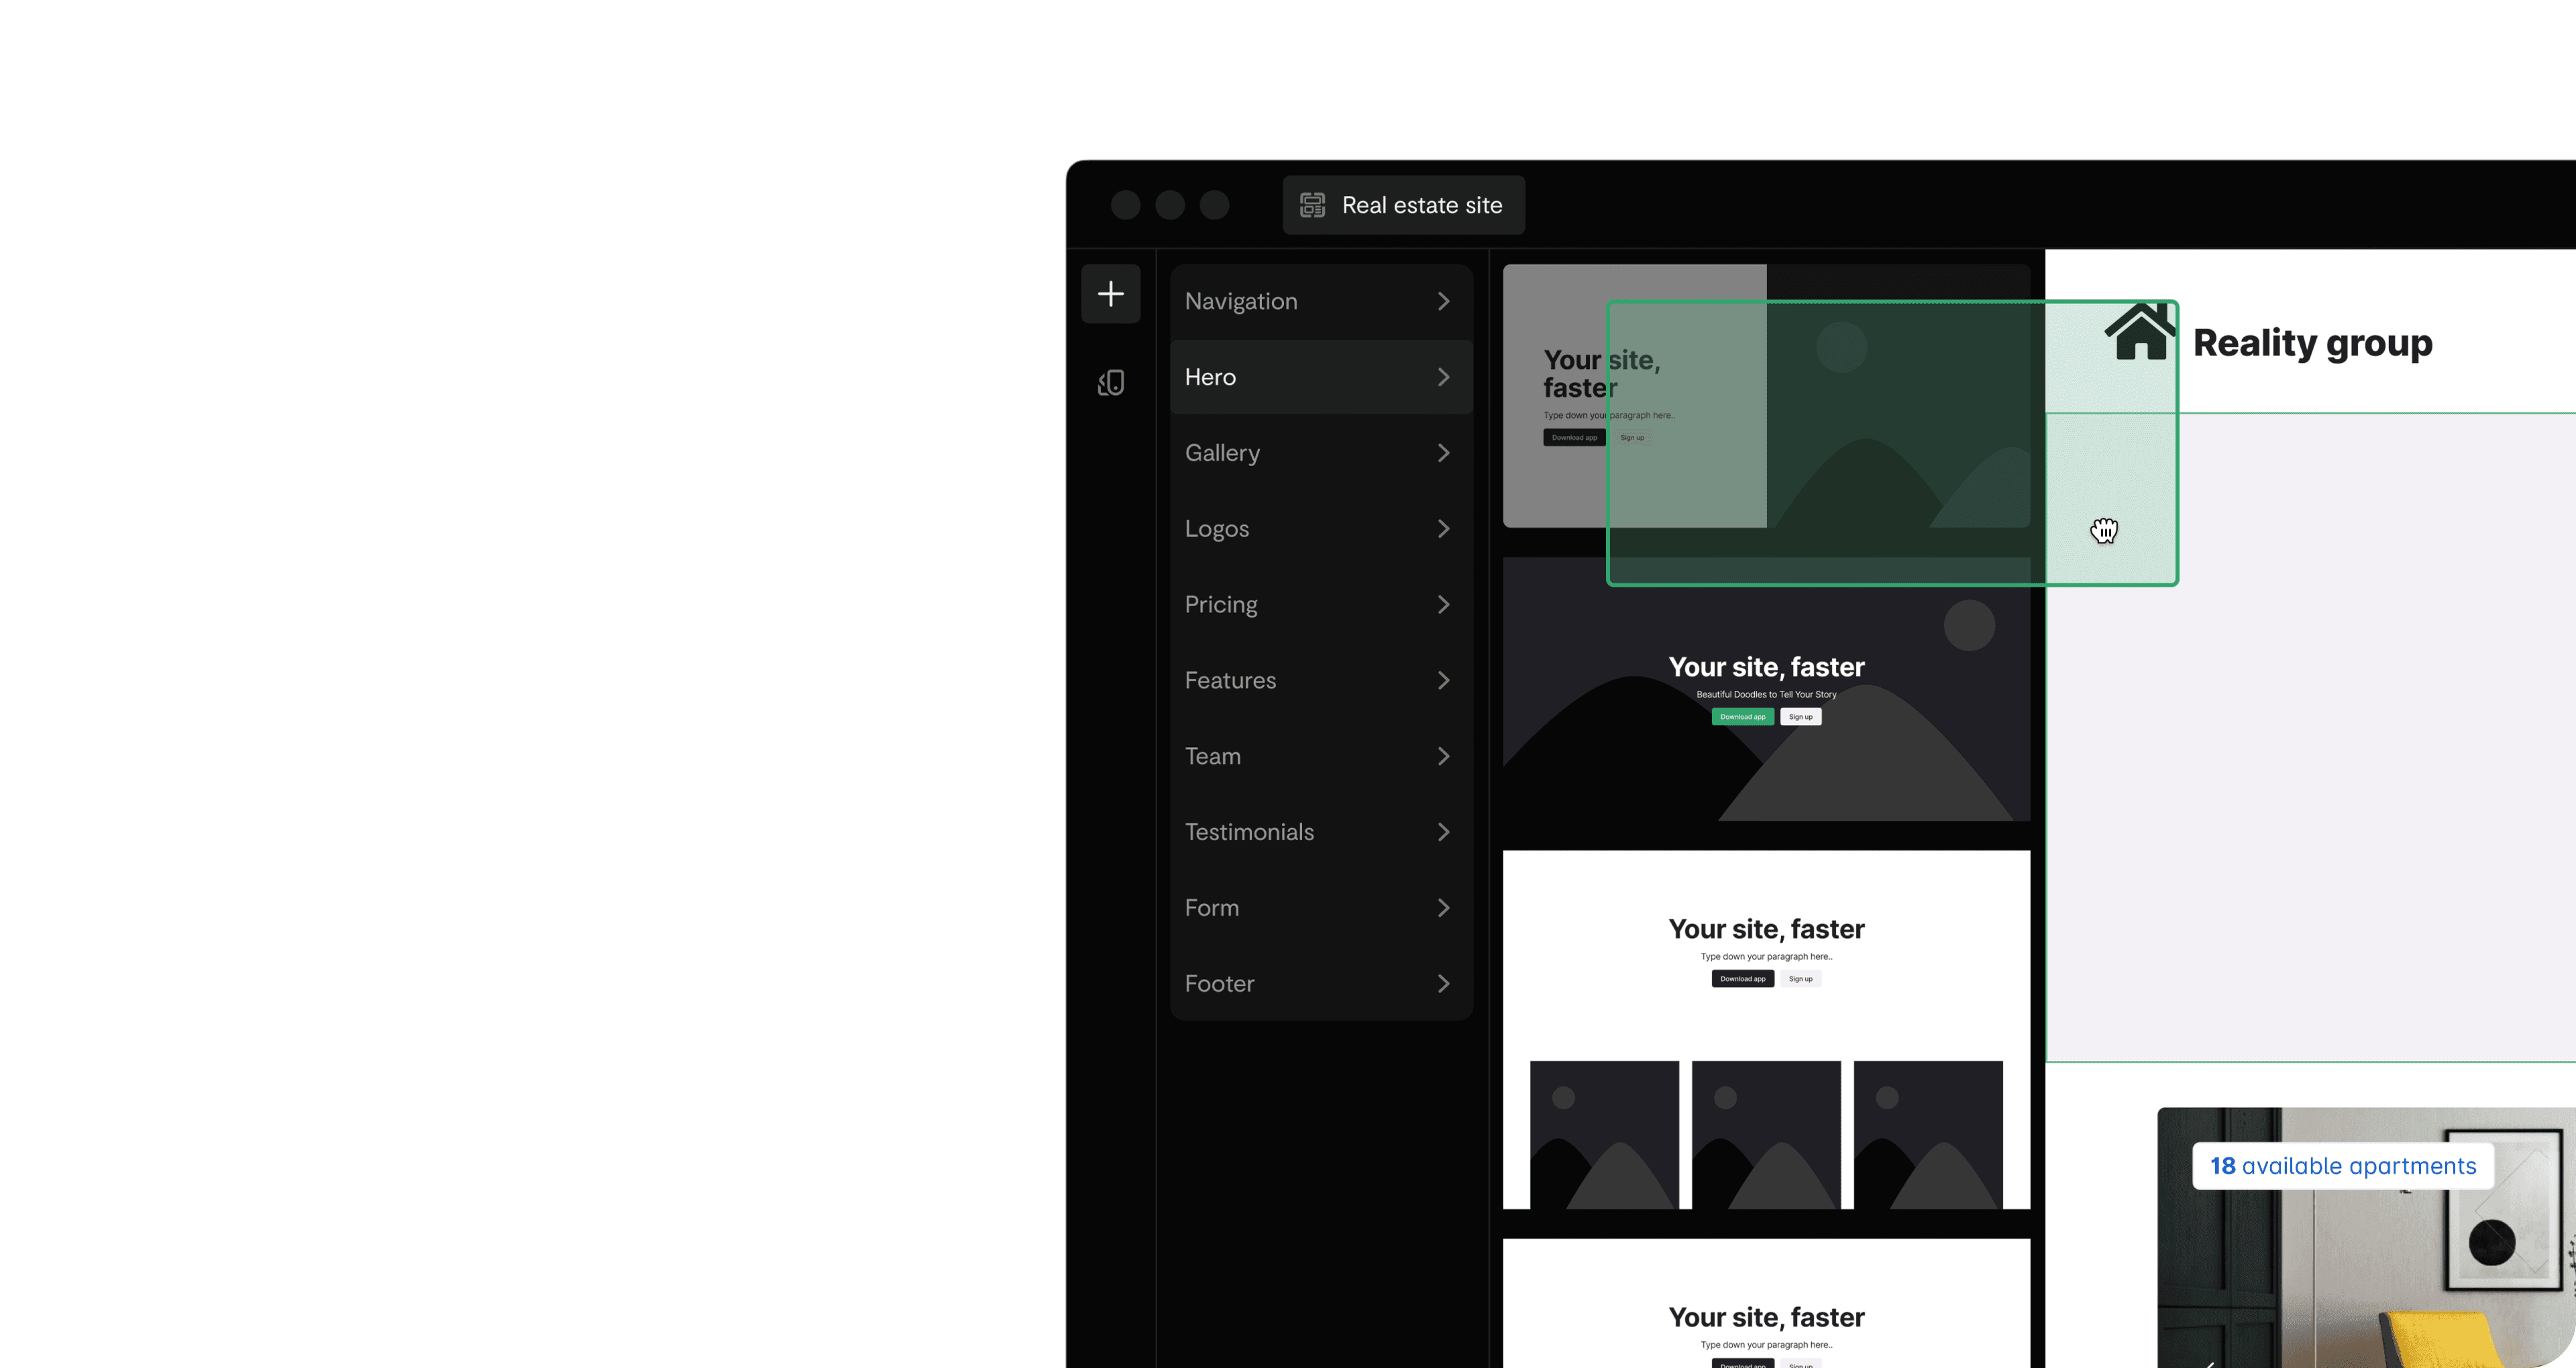
Task: Expand the Pricing chevron arrow
Action: click(1443, 604)
